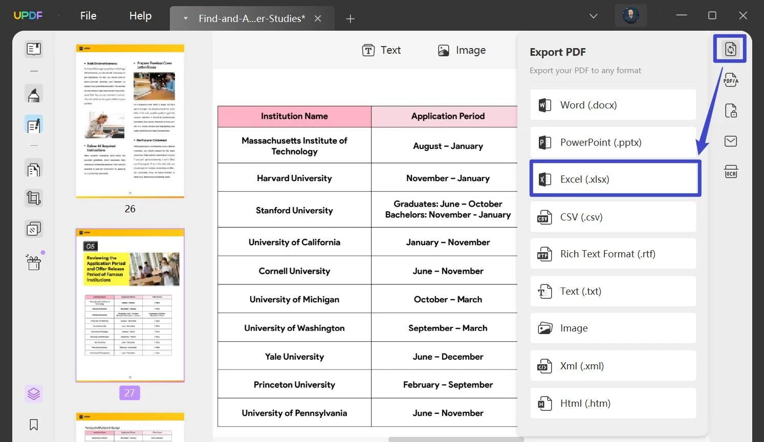Open the tab list dropdown arrow
Viewport: 764px width, 442px height.
click(x=593, y=16)
